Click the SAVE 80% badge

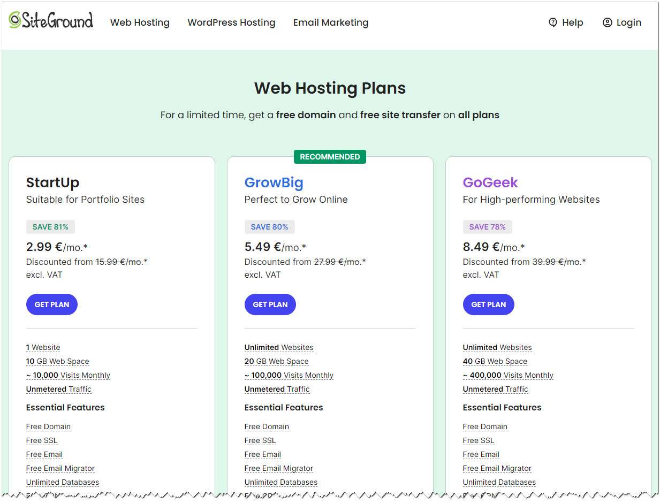pyautogui.click(x=269, y=227)
